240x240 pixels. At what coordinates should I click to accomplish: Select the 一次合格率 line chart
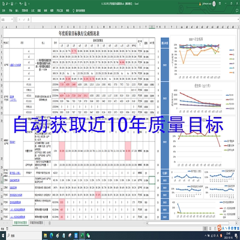pyautogui.click(x=203, y=58)
